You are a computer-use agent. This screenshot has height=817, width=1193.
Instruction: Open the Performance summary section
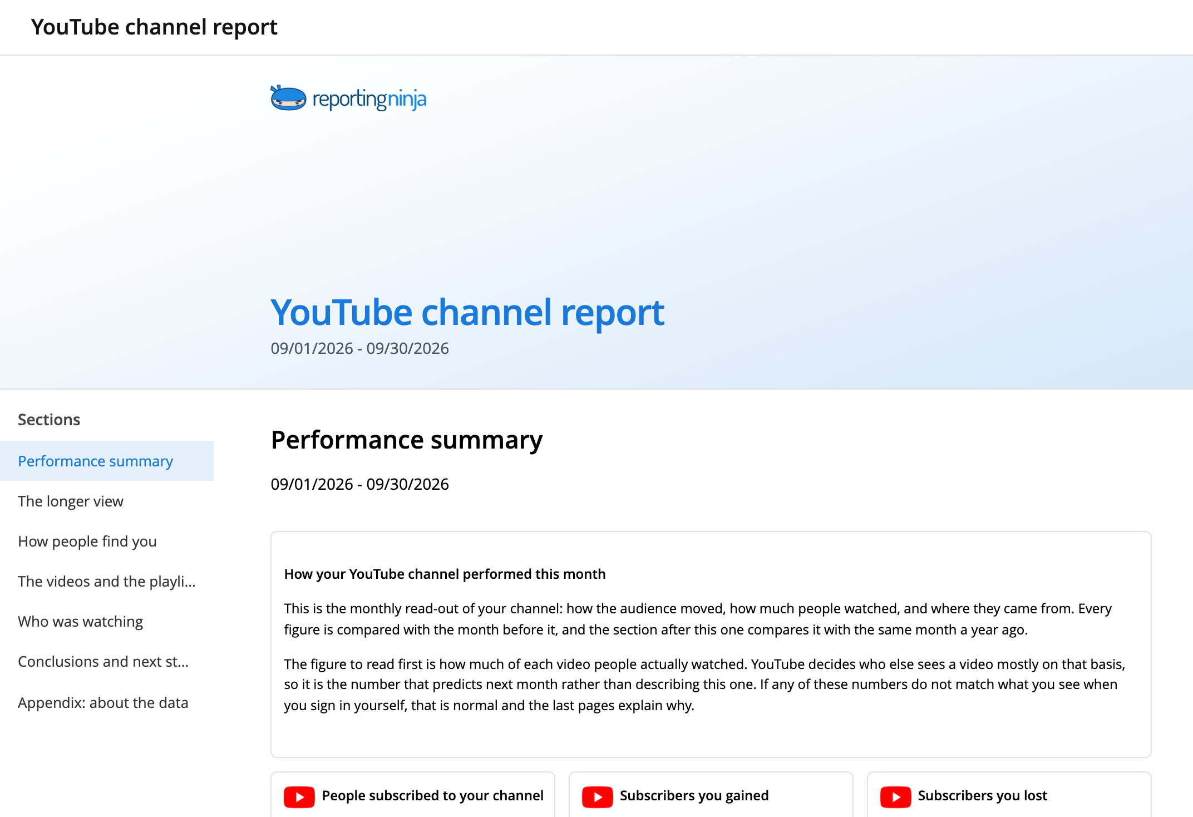pos(107,461)
